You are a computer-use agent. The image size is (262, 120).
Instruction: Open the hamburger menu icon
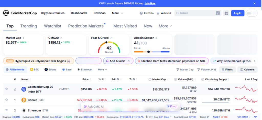(249, 13)
